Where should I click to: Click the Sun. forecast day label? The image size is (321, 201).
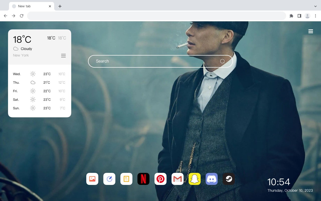point(16,108)
